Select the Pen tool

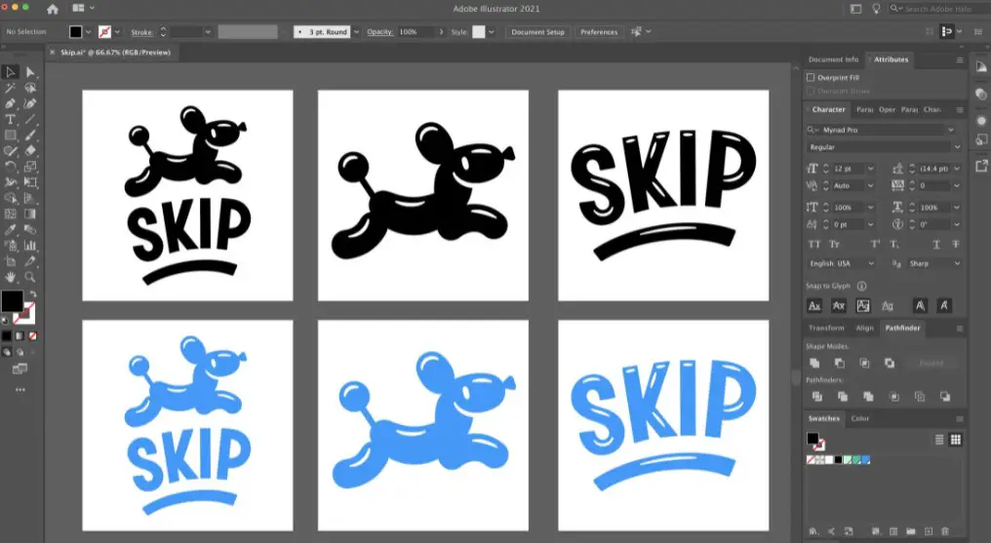(x=10, y=103)
